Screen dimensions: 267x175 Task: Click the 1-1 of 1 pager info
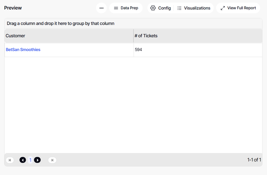coord(254,160)
